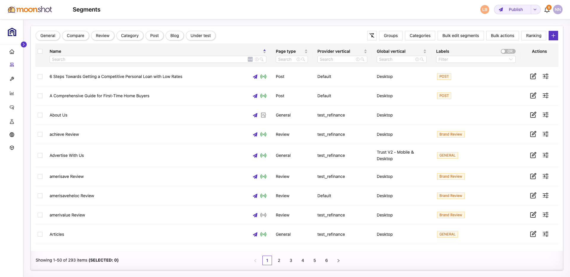Image resolution: width=570 pixels, height=277 pixels.
Task: Edit the 6 Steps Towards Getting segment
Action: click(533, 76)
